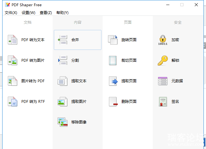Choose the '图片转为 PDF' label
The image size is (206, 149).
click(33, 81)
